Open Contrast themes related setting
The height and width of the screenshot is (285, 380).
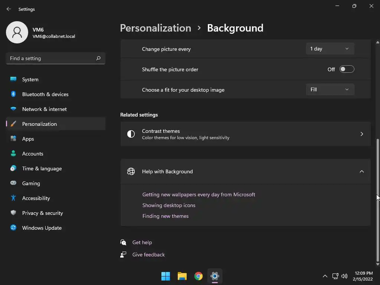pyautogui.click(x=245, y=134)
